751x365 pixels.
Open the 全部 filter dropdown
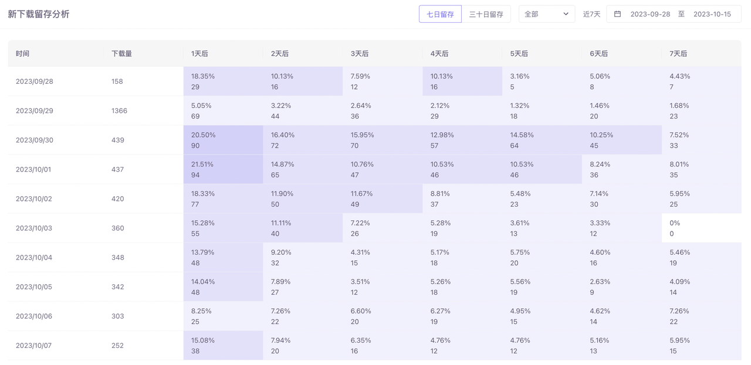(x=546, y=14)
